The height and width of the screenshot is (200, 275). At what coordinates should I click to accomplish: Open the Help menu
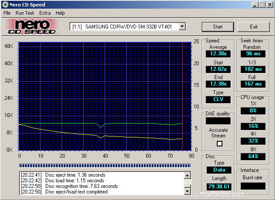60,13
